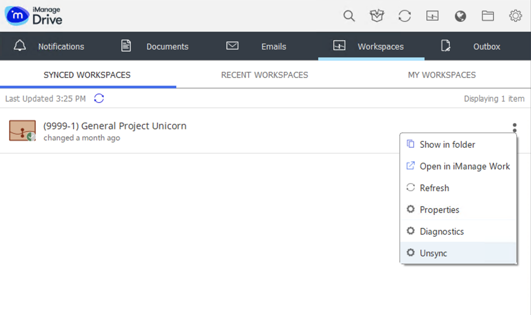The image size is (531, 315).
Task: Open the three-dot options menu for the workspace
Action: (514, 127)
